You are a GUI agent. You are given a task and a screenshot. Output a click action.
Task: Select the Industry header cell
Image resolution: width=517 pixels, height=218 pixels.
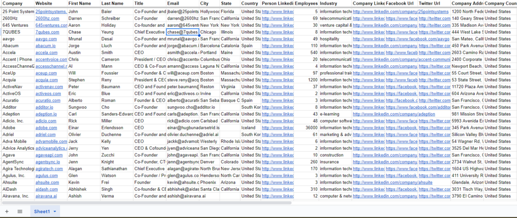coord(335,4)
